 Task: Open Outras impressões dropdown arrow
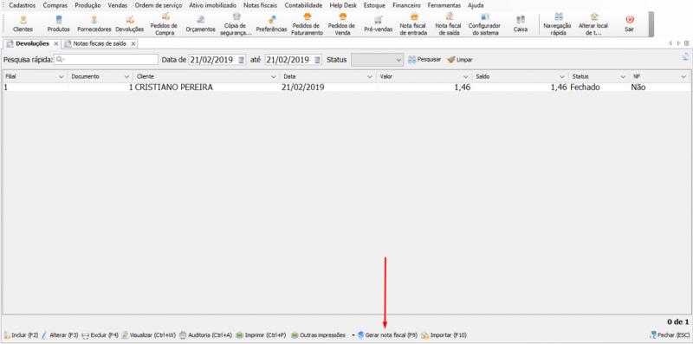pos(353,335)
